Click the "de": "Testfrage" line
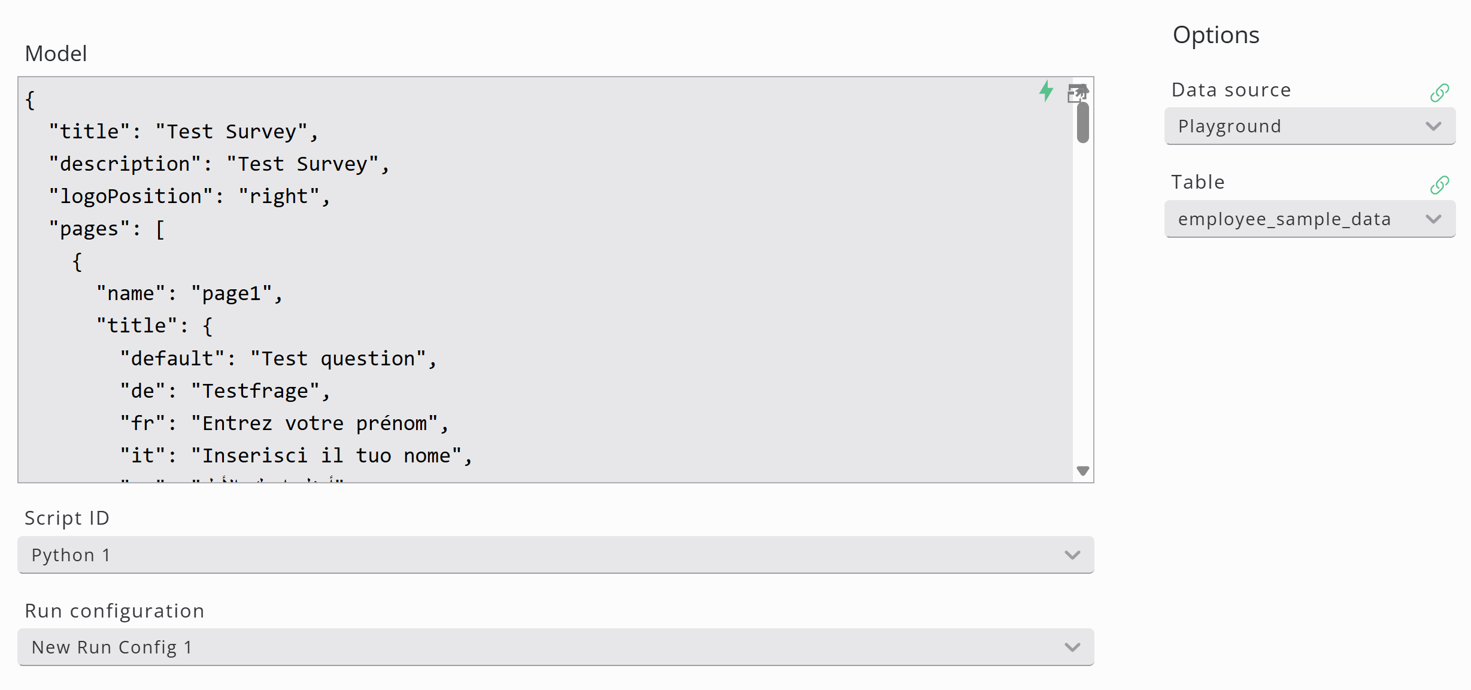 click(225, 391)
